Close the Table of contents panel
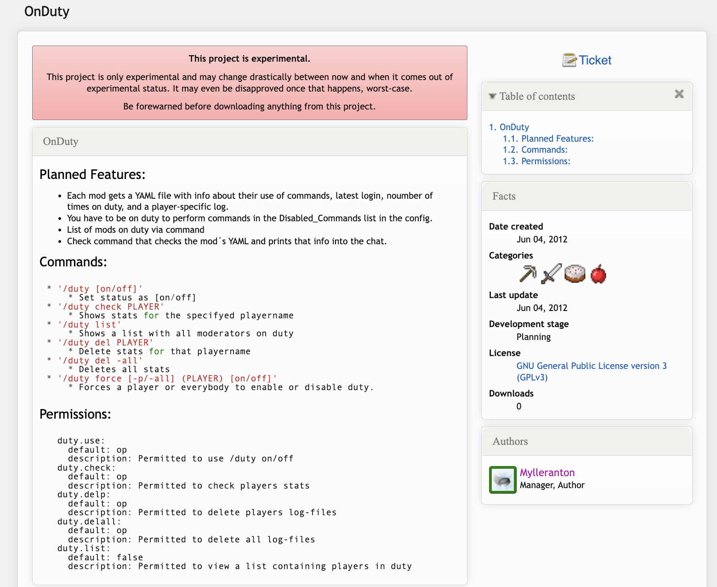Viewport: 717px width, 587px height. pyautogui.click(x=679, y=94)
